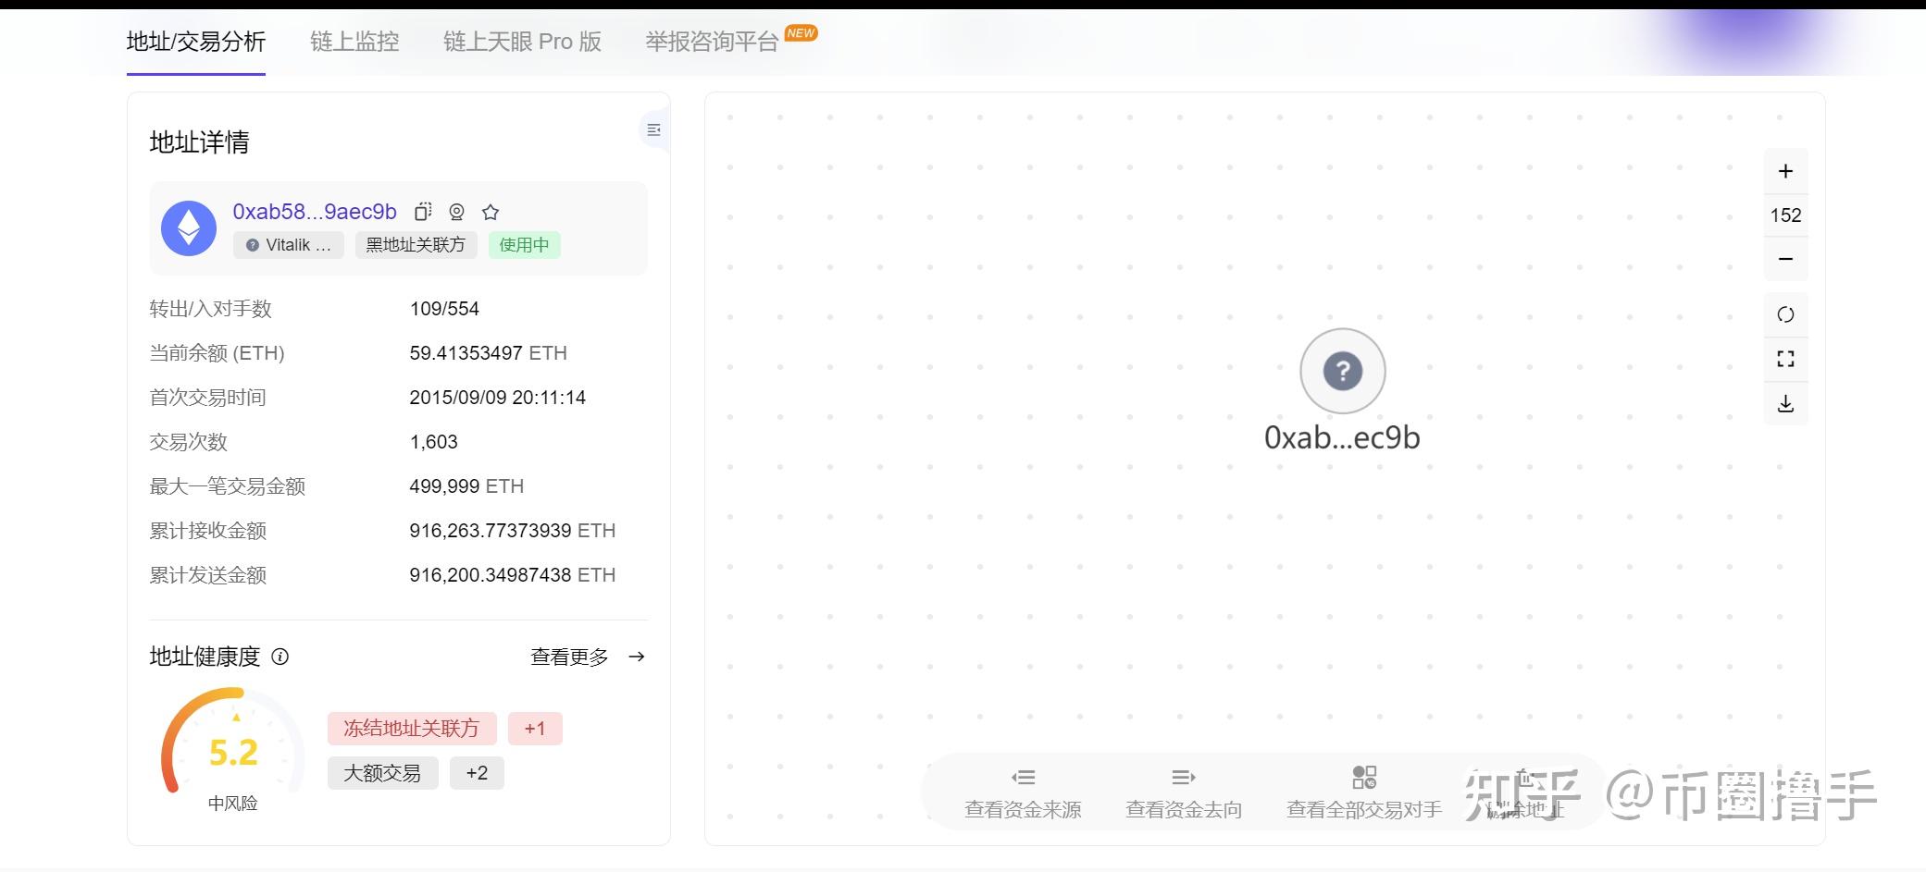Select the 0xab...ec9b graph node
This screenshot has height=872, width=1926.
(1343, 372)
